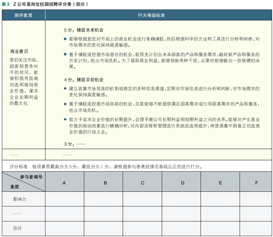Click 影响力 score cell for participant C
This screenshot has height=237, width=273.
pyautogui.click(x=142, y=199)
